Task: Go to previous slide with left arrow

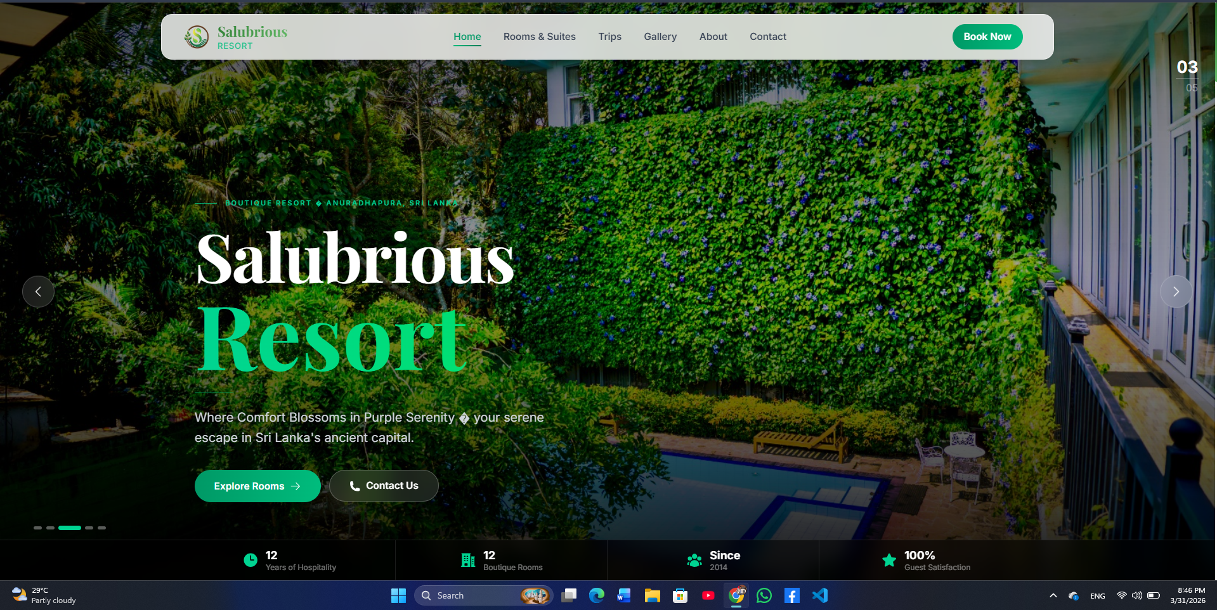Action: pos(38,292)
